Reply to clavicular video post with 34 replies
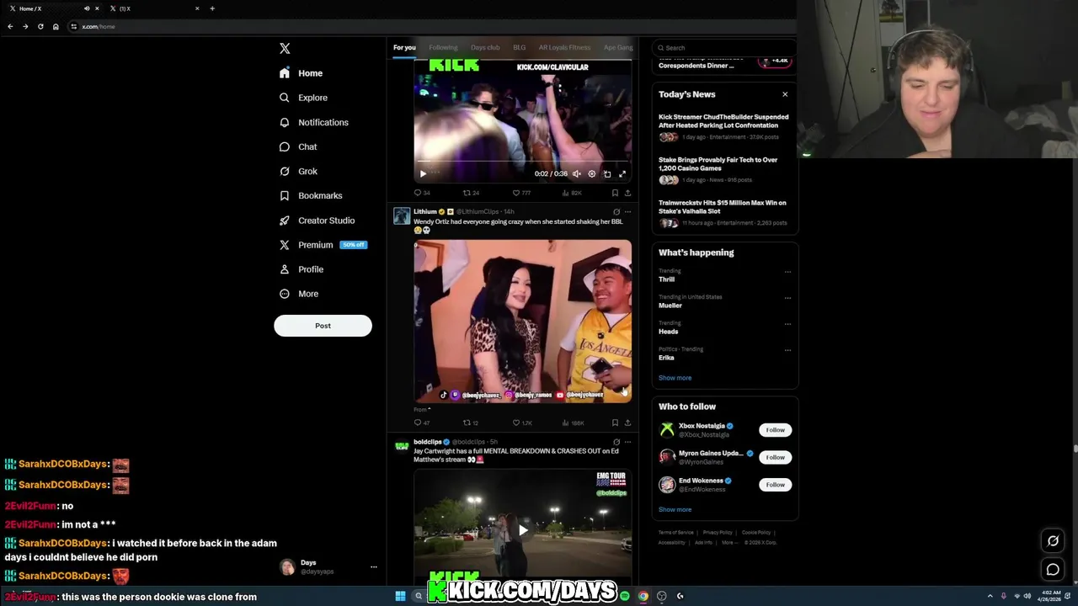This screenshot has width=1078, height=606. pyautogui.click(x=422, y=193)
